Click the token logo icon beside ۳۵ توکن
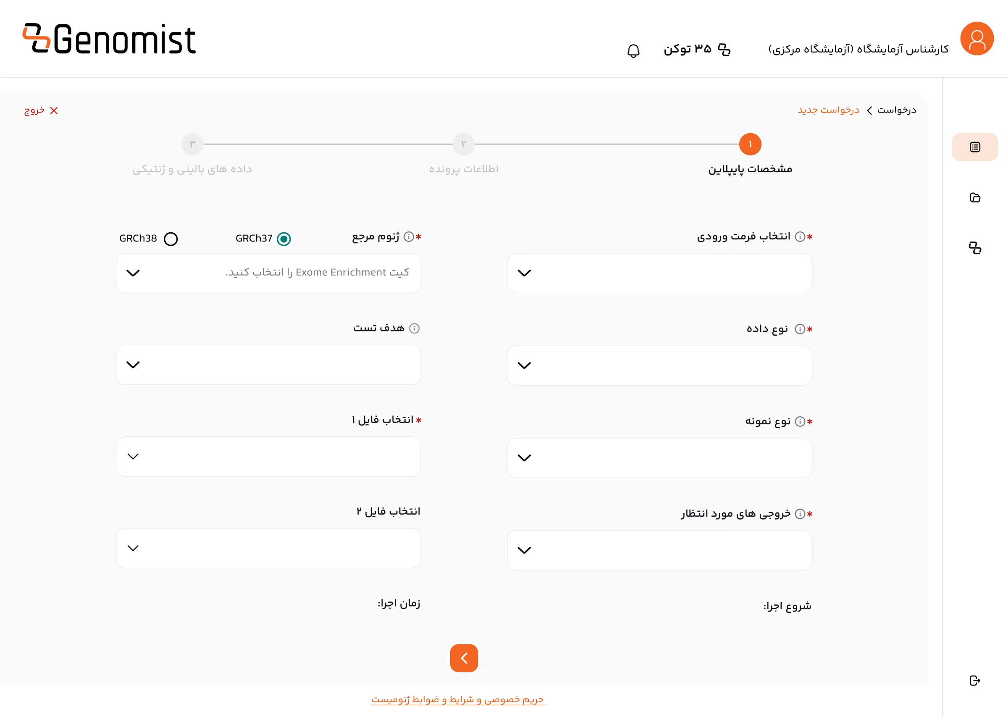Viewport: 1008px width, 717px height. click(724, 50)
